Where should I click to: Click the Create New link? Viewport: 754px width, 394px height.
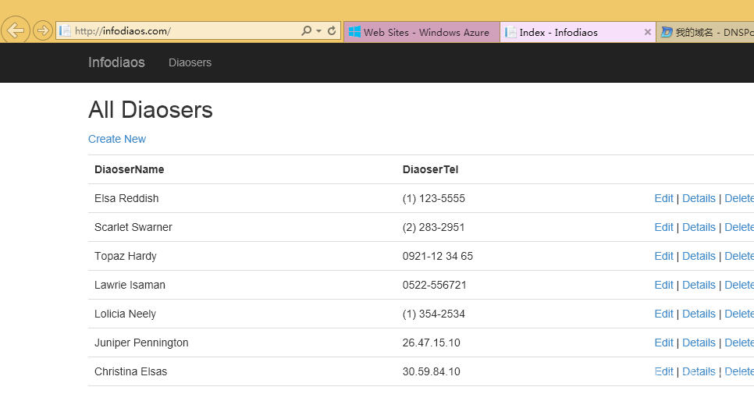pyautogui.click(x=117, y=139)
